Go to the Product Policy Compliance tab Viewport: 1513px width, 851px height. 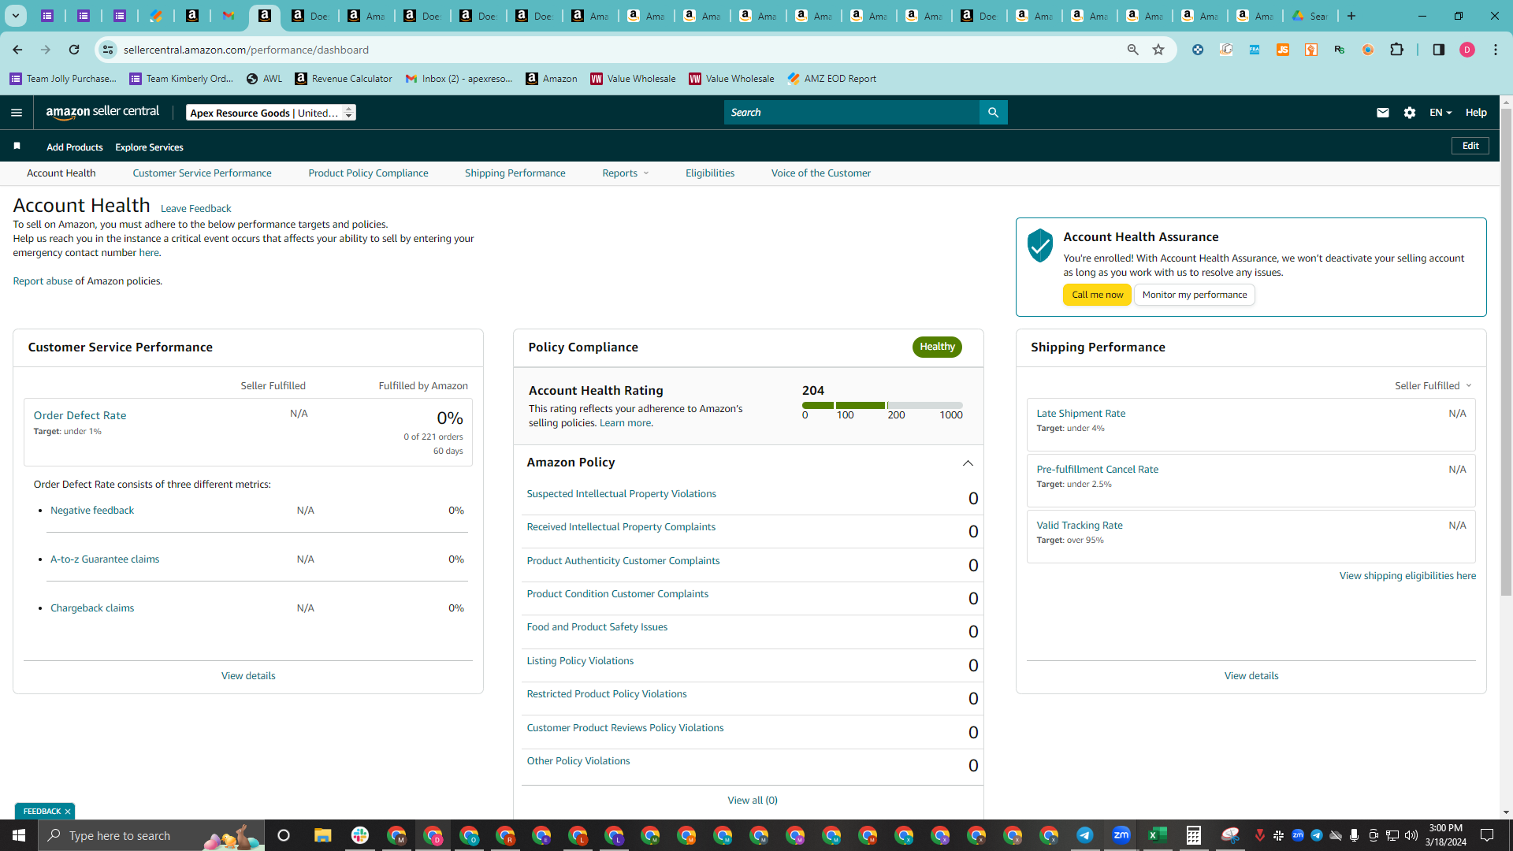368,173
